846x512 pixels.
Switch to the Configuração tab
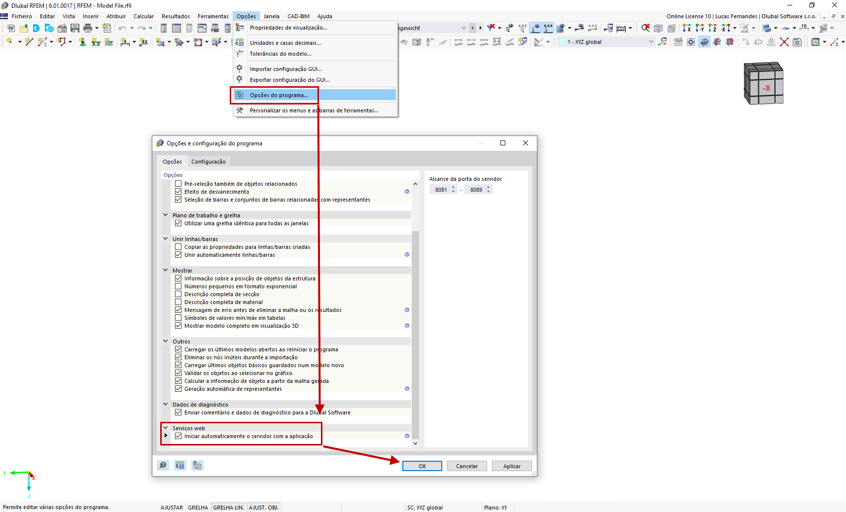click(x=209, y=161)
